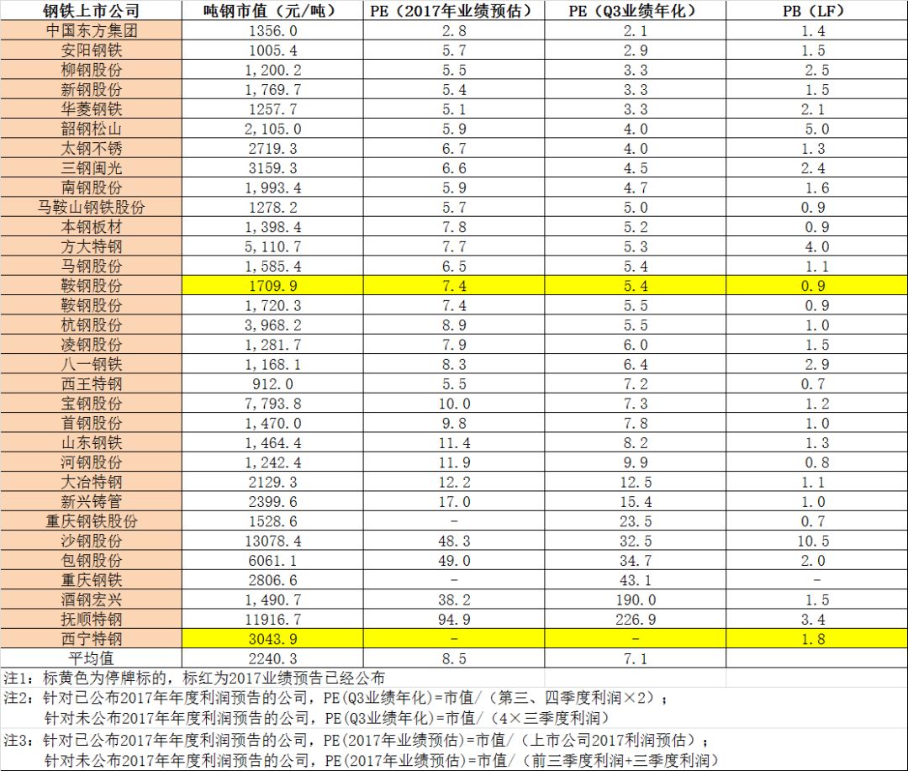Select the 太钢不锈 cell
The height and width of the screenshot is (771, 908).
[x=91, y=148]
